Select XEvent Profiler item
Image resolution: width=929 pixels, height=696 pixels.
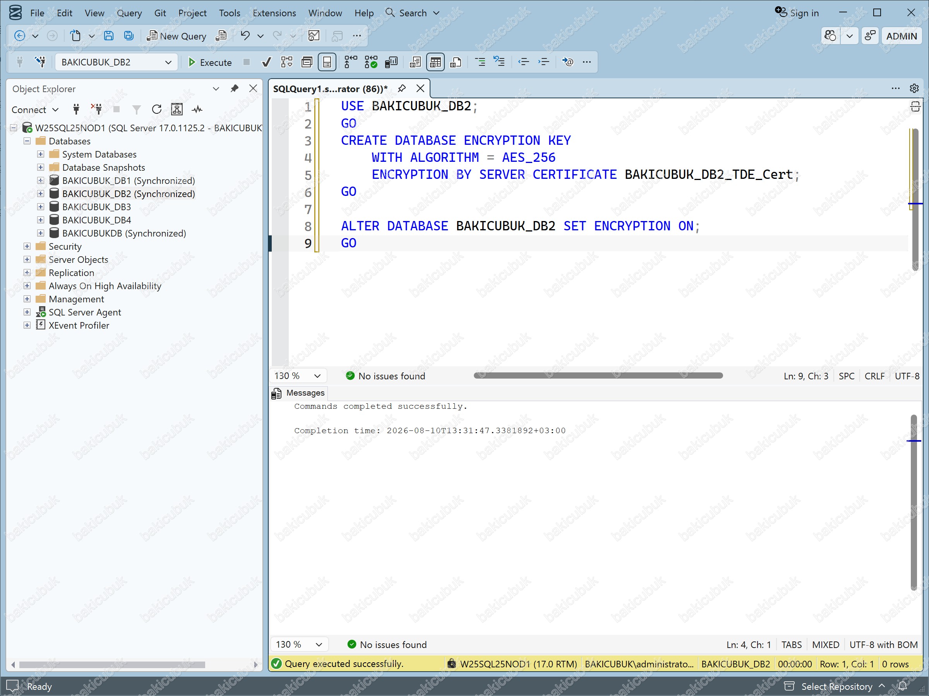click(x=79, y=325)
